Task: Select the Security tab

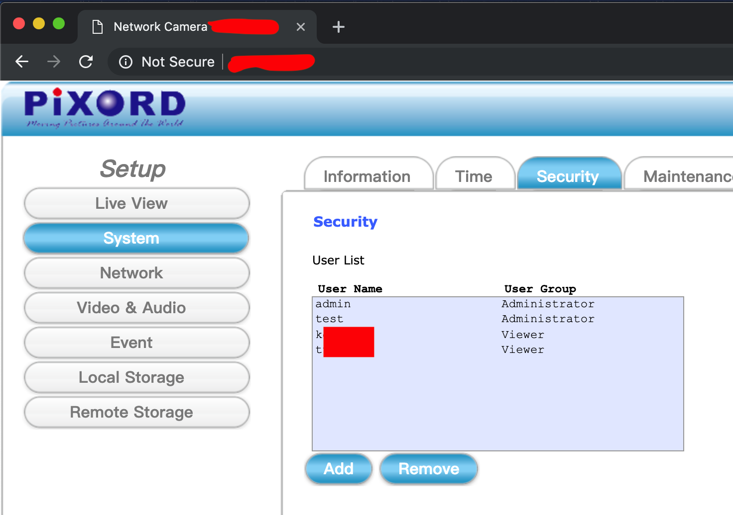Action: click(x=569, y=174)
